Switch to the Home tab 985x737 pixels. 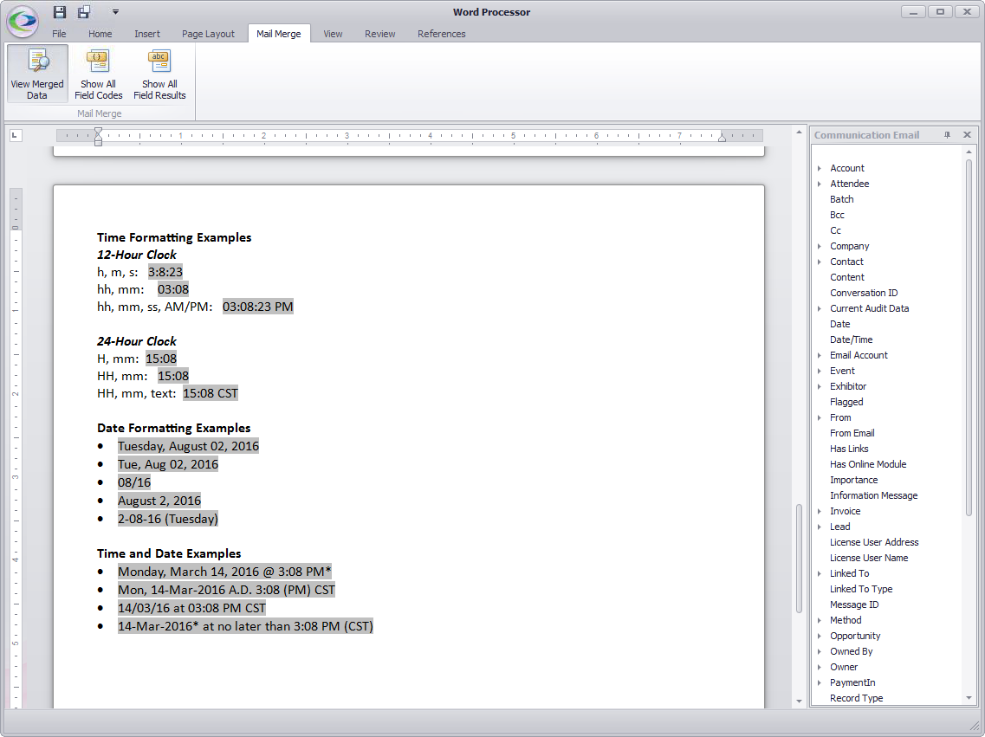100,34
